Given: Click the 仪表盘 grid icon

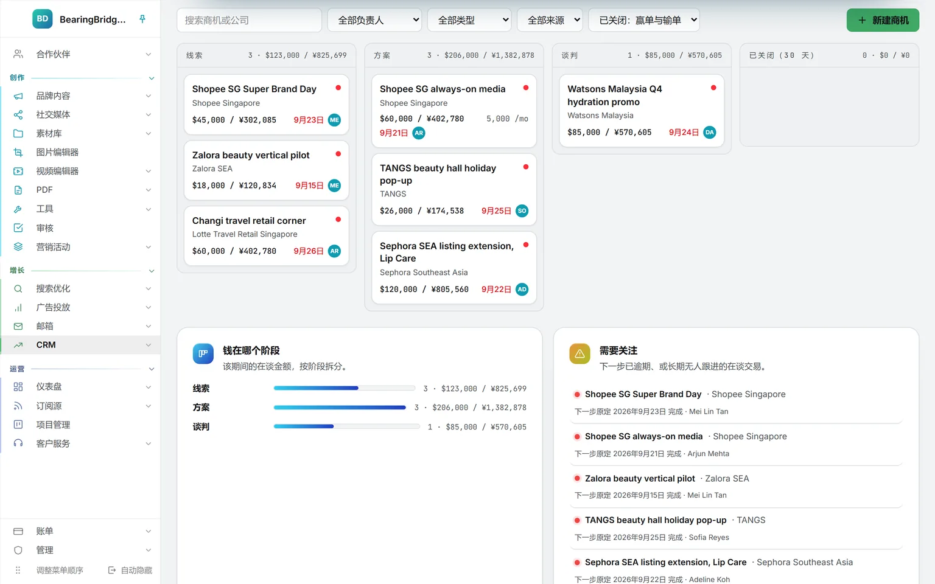Looking at the screenshot, I should click(18, 387).
